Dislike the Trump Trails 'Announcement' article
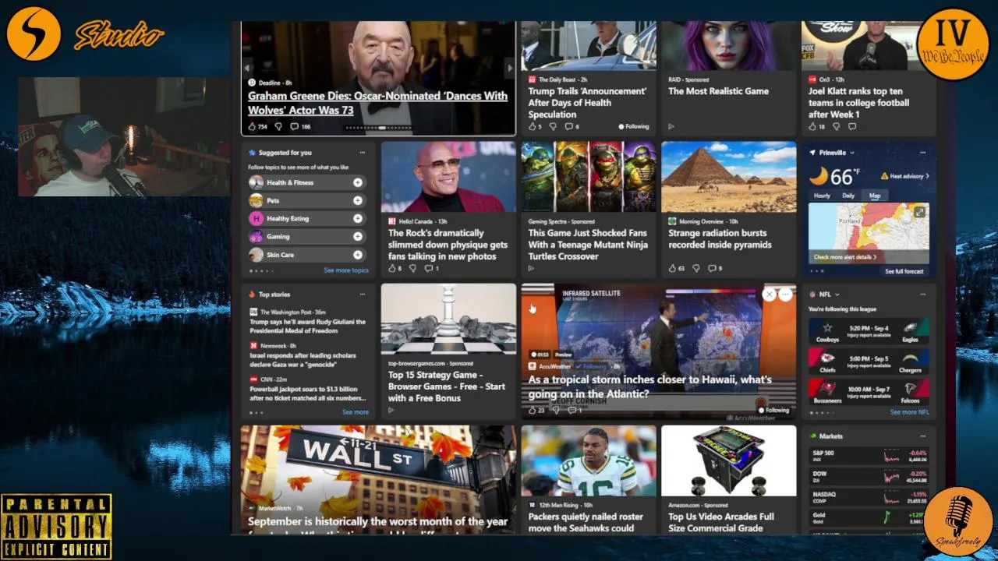Viewport: 998px width, 561px height. tap(553, 126)
